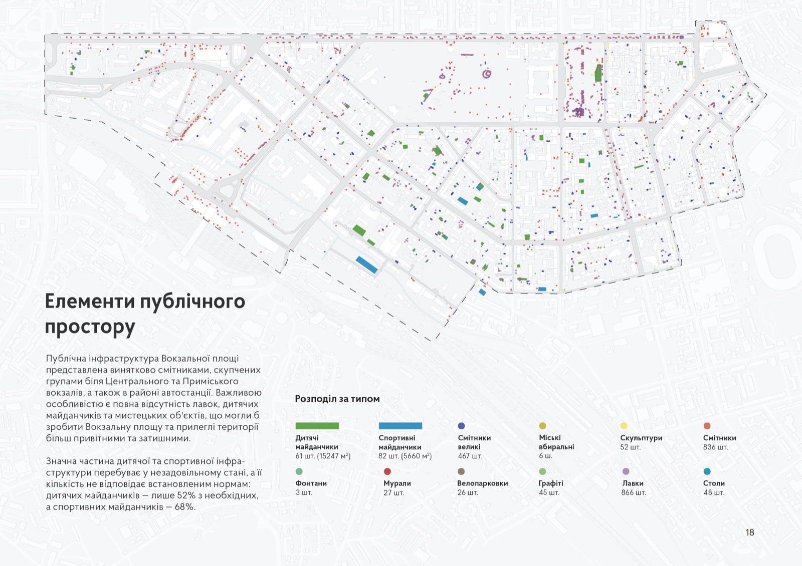Select the brown Велопарковки legend dot
The height and width of the screenshot is (566, 802).
[x=461, y=471]
